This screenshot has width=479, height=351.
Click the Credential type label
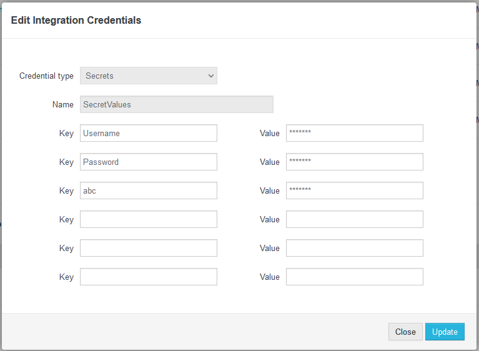[x=46, y=76]
